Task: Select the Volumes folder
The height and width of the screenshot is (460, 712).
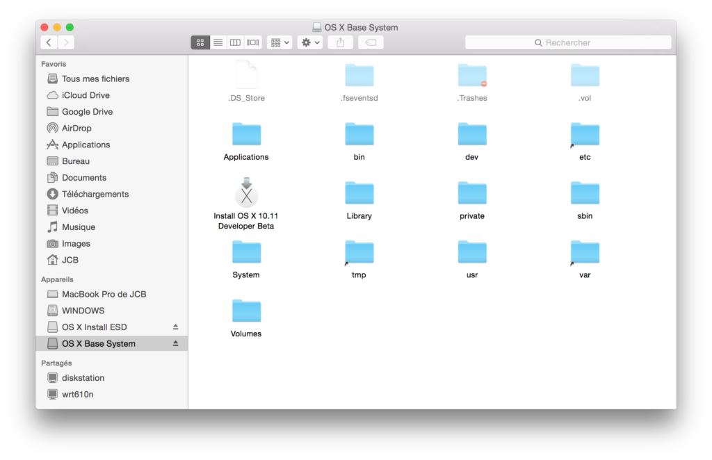Action: 247,311
